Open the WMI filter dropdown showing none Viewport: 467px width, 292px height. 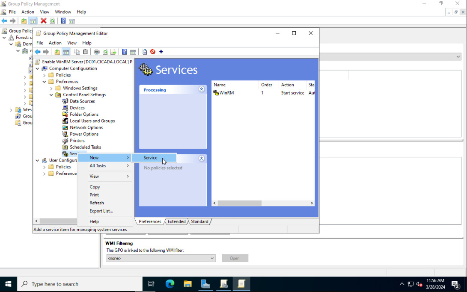[161, 258]
